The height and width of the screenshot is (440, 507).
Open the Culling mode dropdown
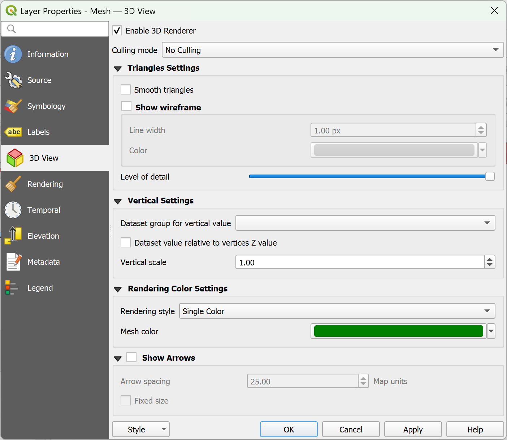(x=333, y=50)
